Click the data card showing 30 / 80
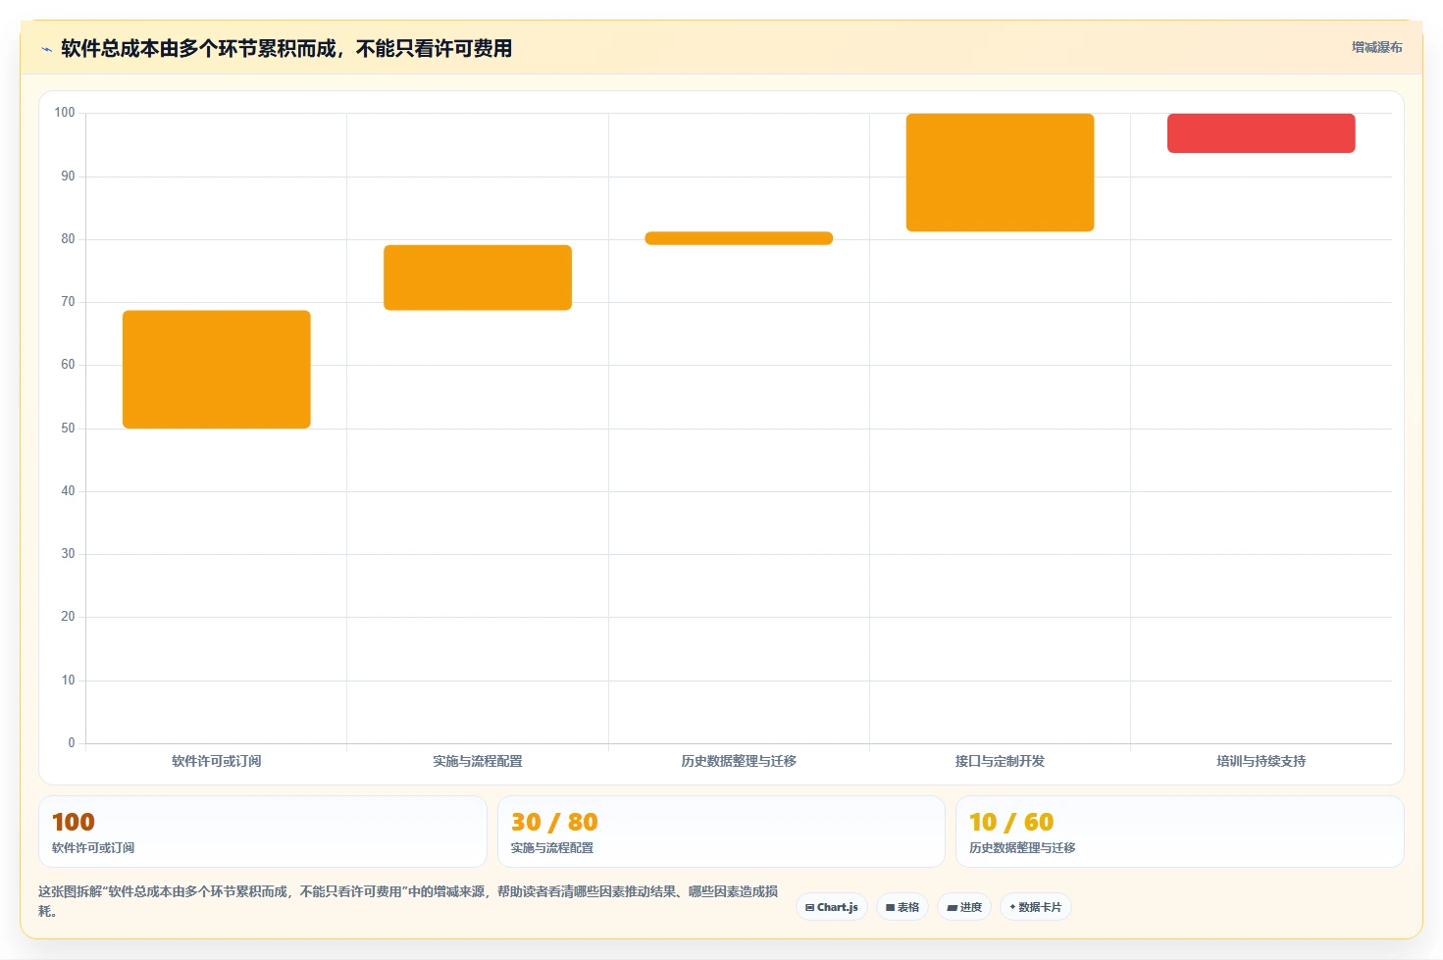1443x960 pixels. 721,832
